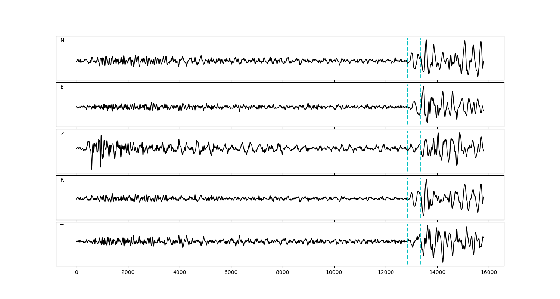Viewport: 560px width, 299px height.
Task: Click the deepest early downward spike in Z trace
Action: click(91, 169)
